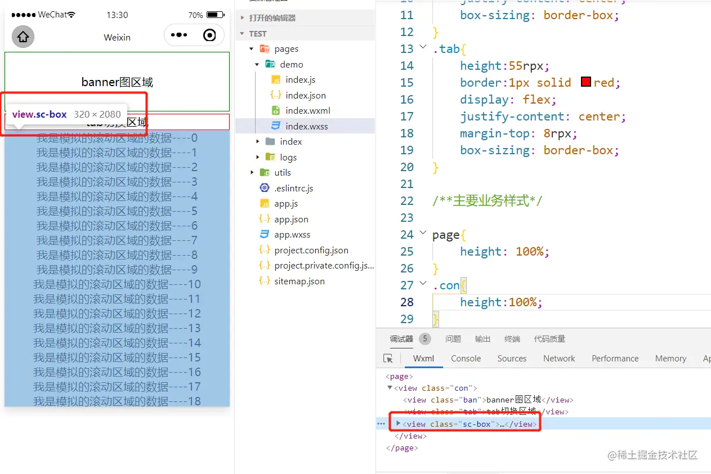The width and height of the screenshot is (711, 474).
Task: Collapse the demo folder arrow
Action: pyautogui.click(x=257, y=64)
